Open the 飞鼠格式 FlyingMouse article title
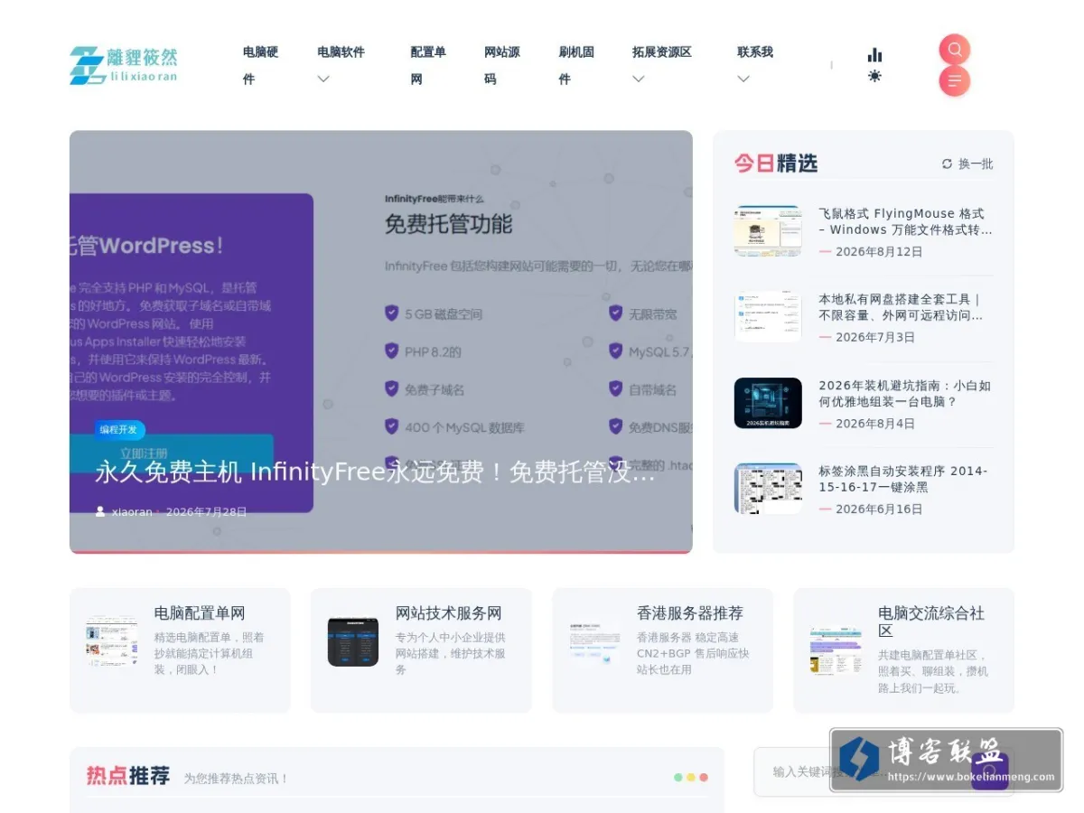Screen dimensions: 1084x813 point(905,221)
